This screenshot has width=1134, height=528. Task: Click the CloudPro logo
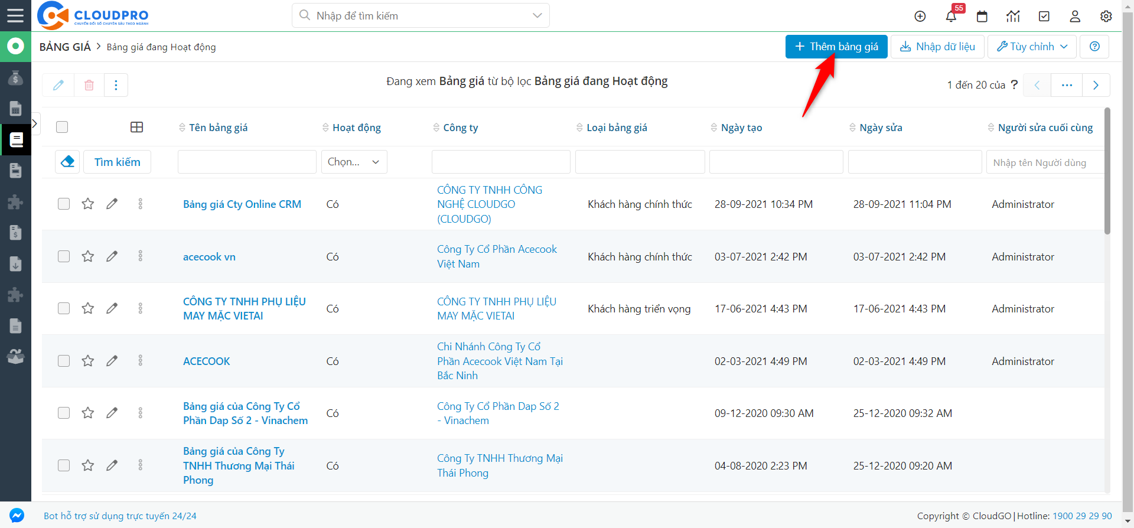click(93, 15)
